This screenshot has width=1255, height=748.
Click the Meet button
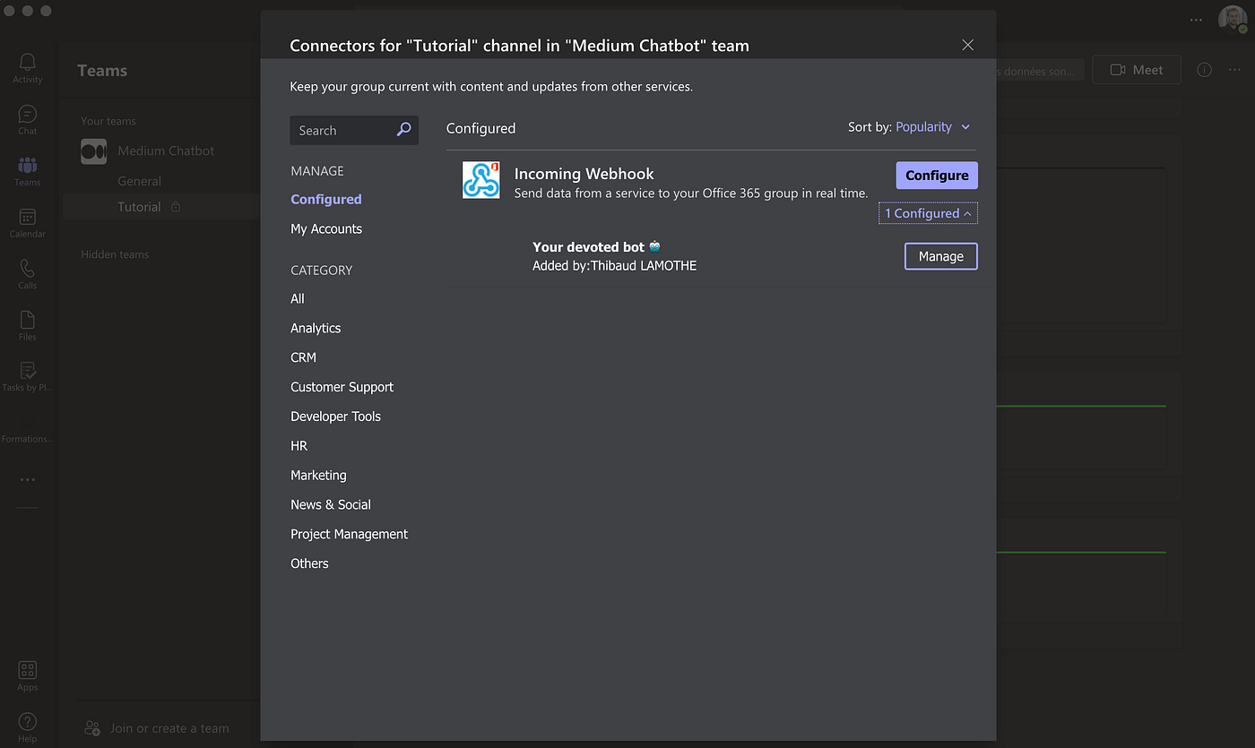(1137, 70)
